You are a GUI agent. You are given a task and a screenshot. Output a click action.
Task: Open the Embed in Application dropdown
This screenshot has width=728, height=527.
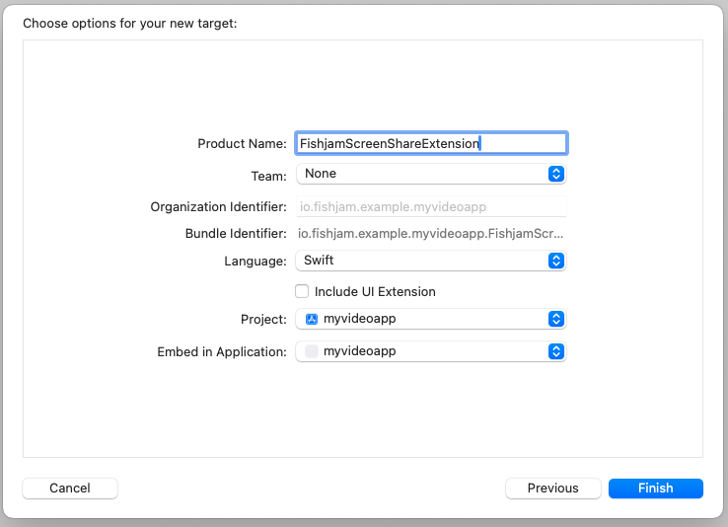pos(430,351)
